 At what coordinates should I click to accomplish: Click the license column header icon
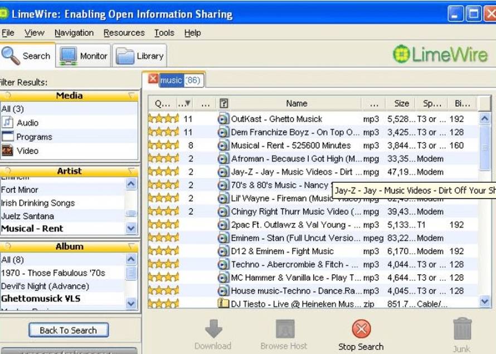point(223,103)
